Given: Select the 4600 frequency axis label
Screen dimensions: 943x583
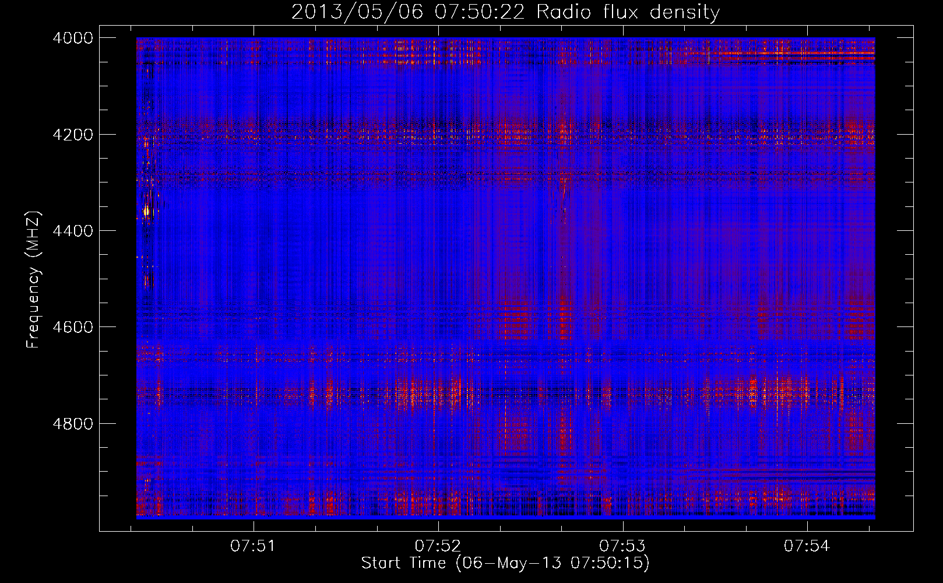Looking at the screenshot, I should point(73,327).
